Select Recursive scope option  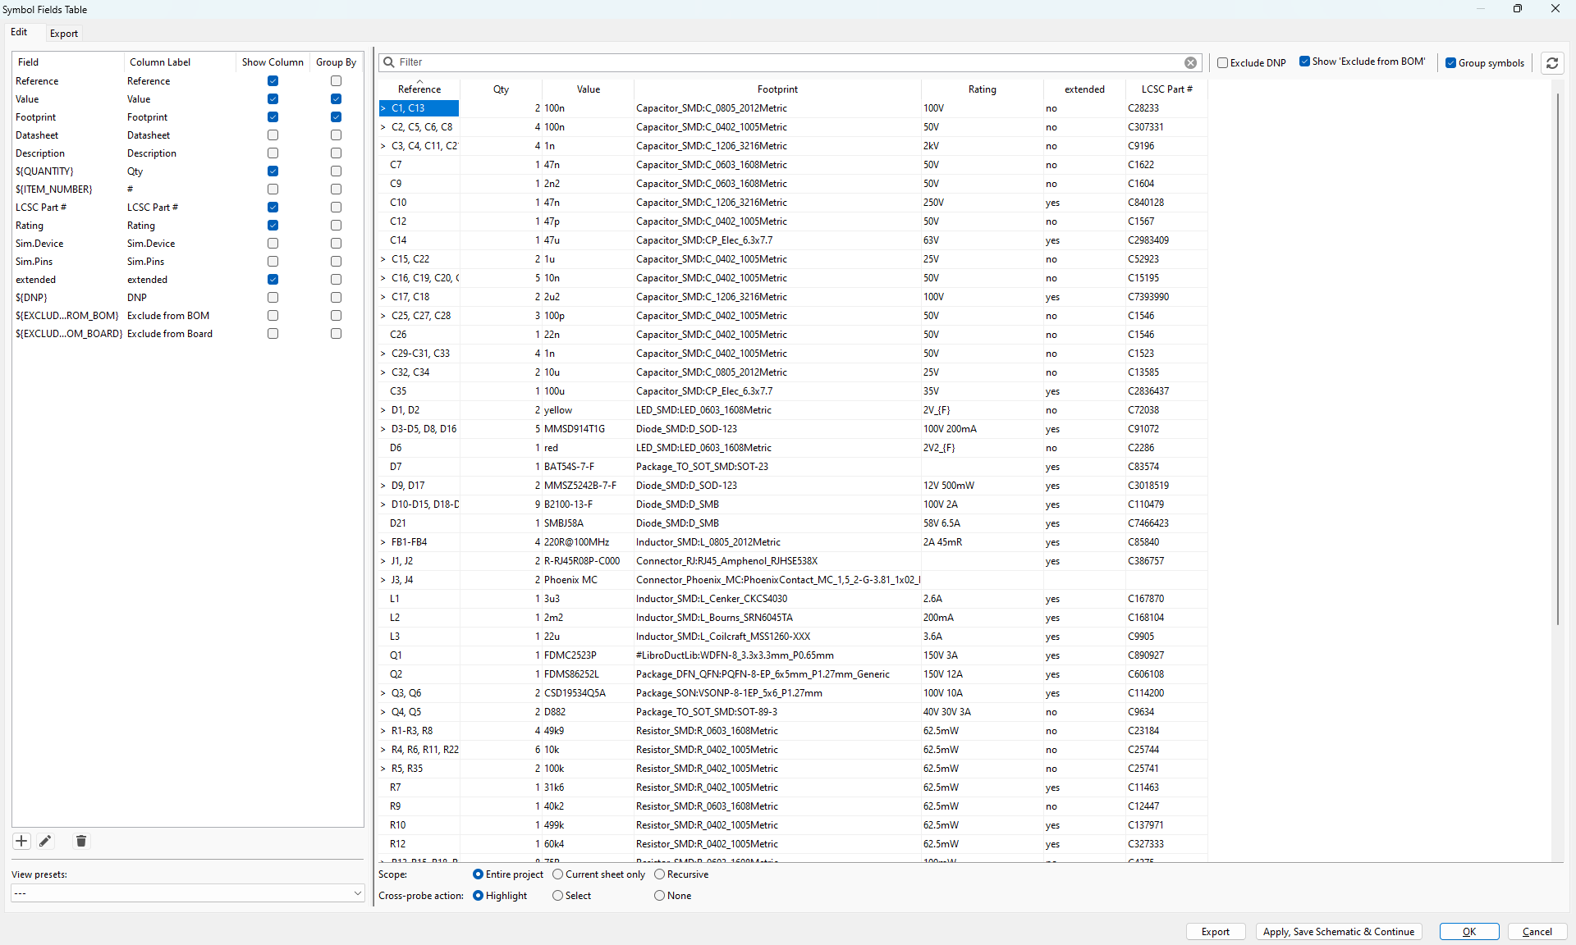coord(659,874)
